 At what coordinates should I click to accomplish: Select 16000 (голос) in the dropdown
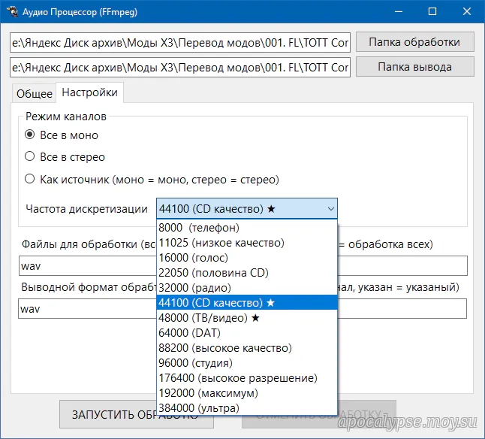click(x=247, y=258)
